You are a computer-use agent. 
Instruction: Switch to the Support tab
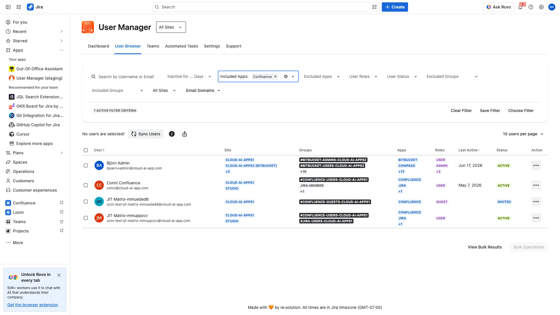click(234, 46)
